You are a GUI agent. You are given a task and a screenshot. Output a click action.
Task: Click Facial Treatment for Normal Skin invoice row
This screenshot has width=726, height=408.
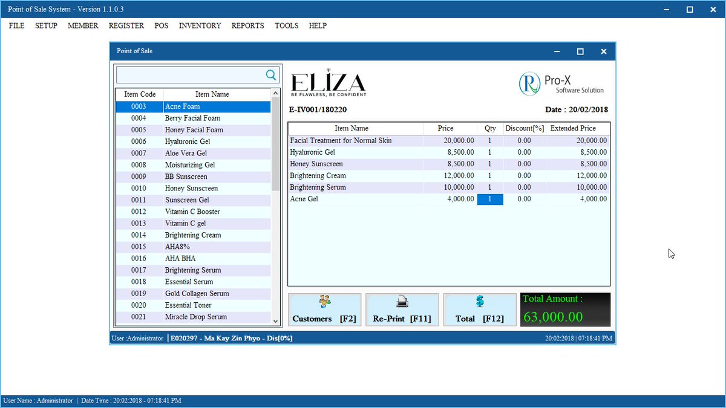pyautogui.click(x=449, y=141)
